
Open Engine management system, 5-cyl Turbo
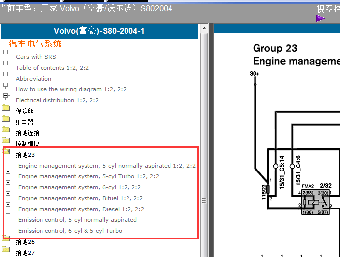[88, 176]
